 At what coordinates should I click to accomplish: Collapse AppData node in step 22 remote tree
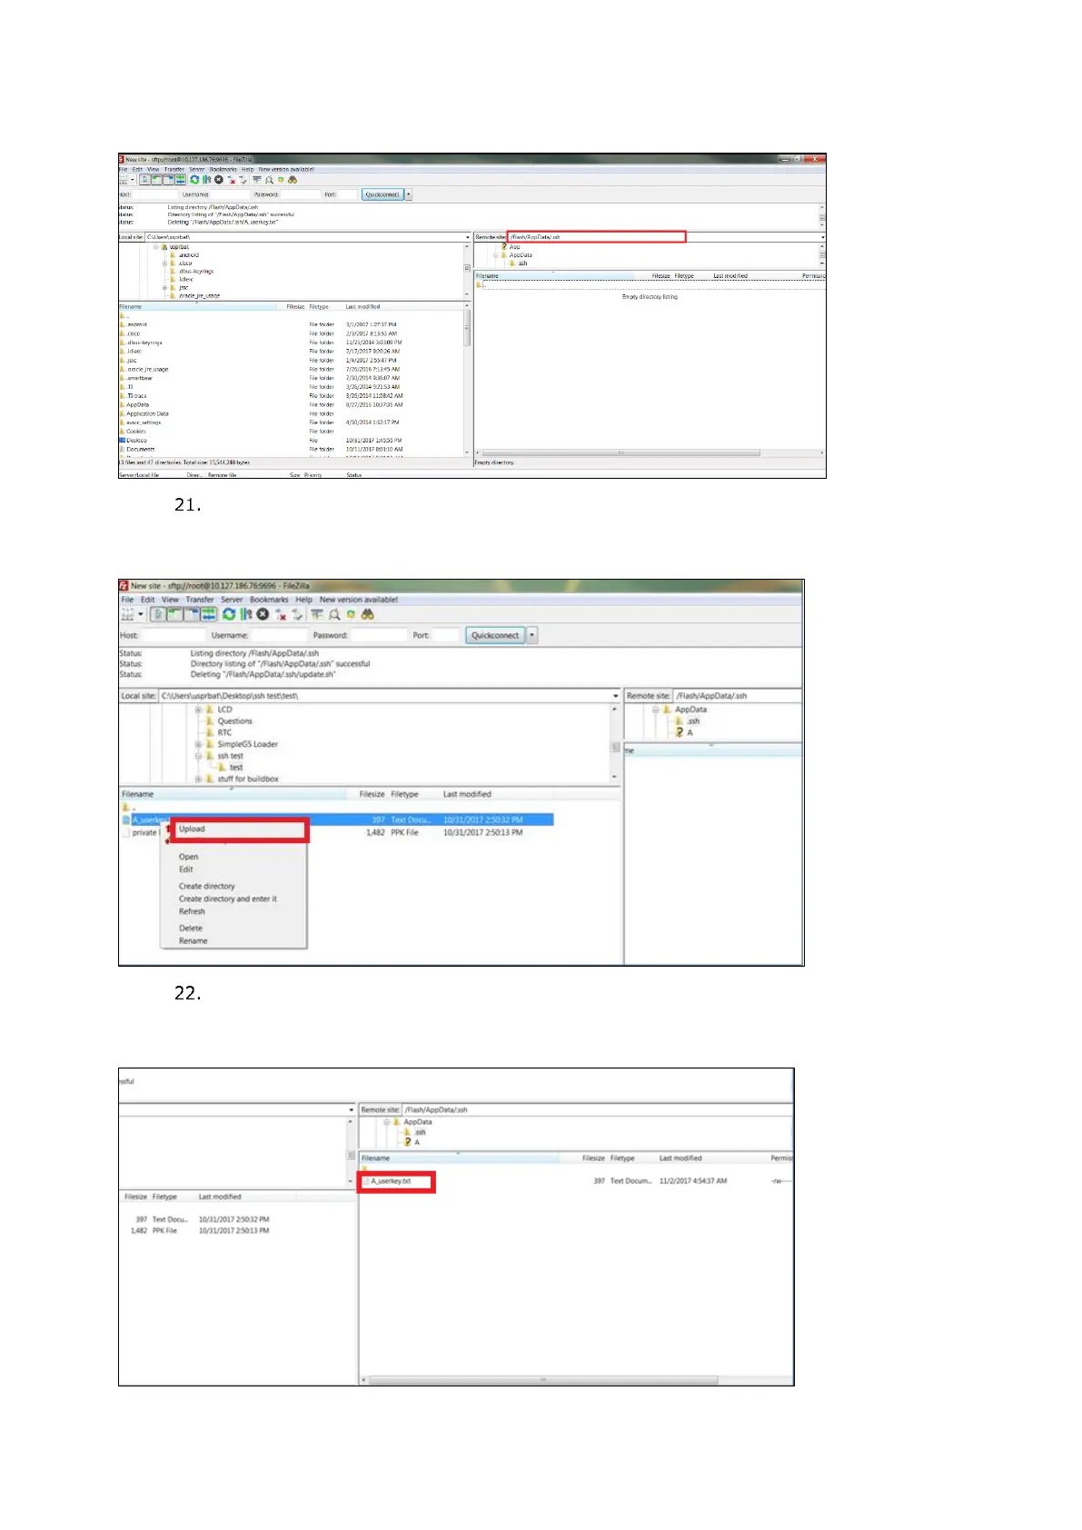656,710
